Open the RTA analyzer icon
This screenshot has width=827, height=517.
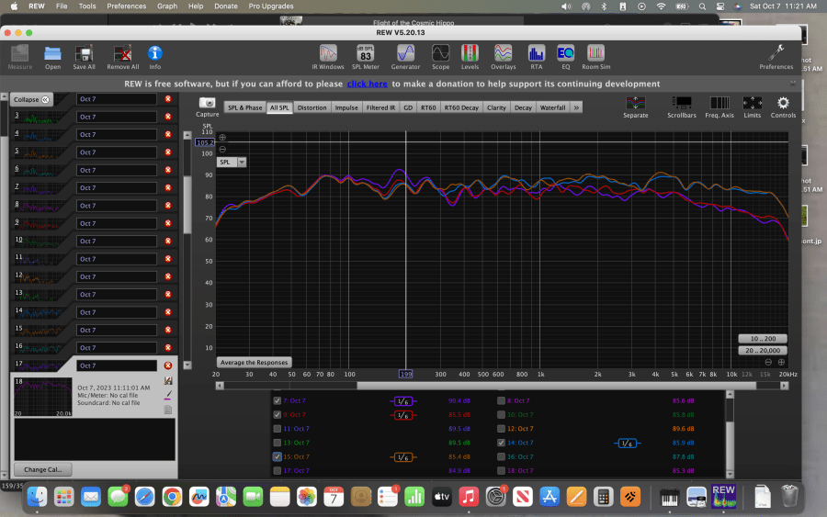537,57
